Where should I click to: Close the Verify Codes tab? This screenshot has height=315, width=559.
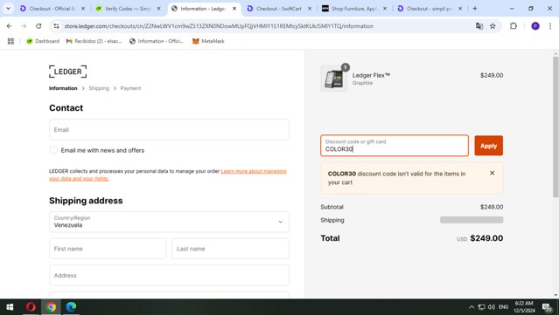coord(159,9)
